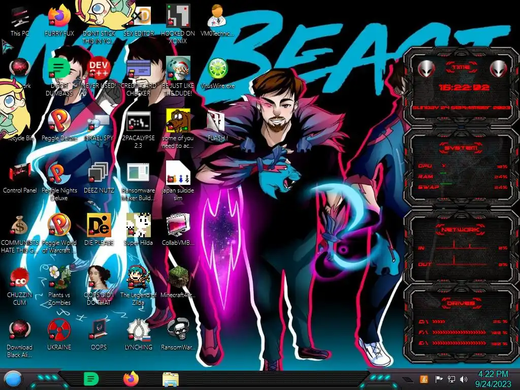Click the left alien head in TIME widget
This screenshot has width=520, height=390.
[x=426, y=69]
